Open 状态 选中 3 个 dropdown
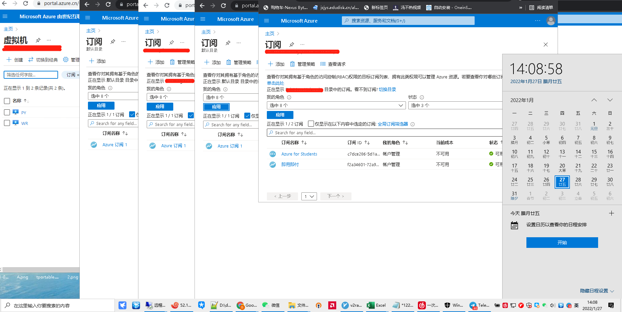 coord(455,105)
